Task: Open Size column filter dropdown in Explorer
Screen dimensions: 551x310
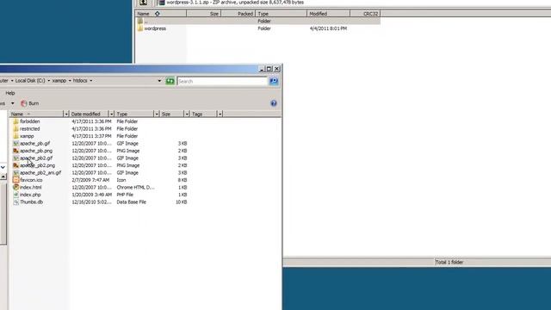Action: pos(187,114)
